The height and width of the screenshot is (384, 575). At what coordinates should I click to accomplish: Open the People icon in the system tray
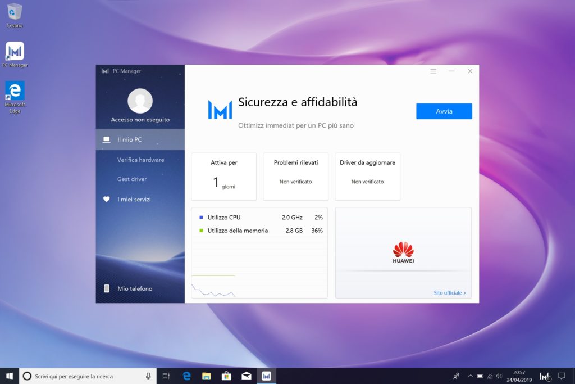pos(456,376)
